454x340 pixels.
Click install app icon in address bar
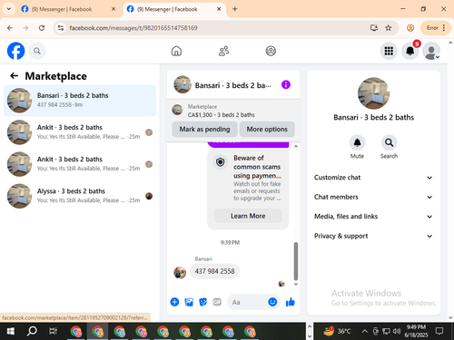374,28
